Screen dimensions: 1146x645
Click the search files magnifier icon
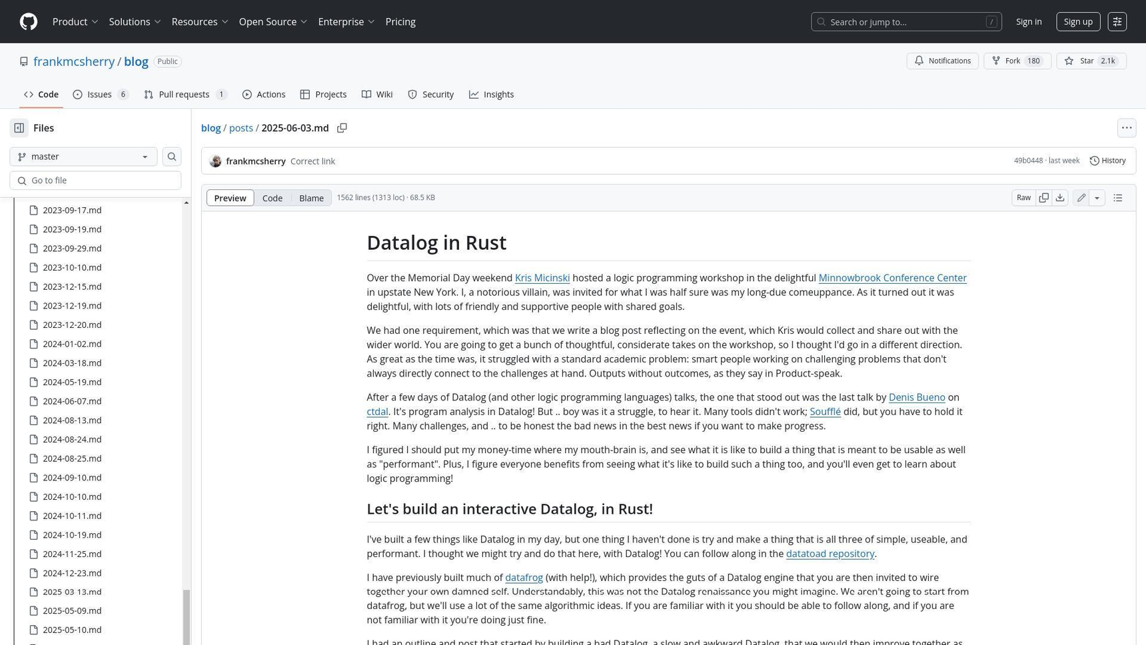tap(172, 157)
